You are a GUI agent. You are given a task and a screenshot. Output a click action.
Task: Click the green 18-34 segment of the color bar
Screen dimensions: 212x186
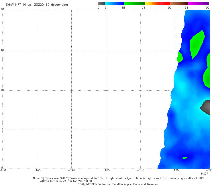coord(134,3)
